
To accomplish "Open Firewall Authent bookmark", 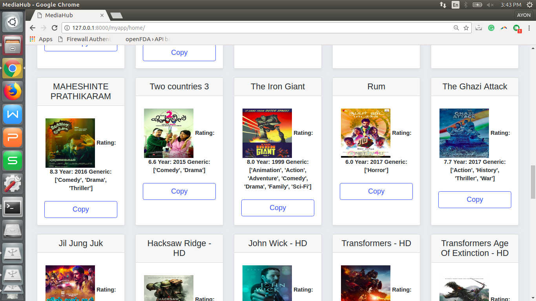I will (x=84, y=39).
